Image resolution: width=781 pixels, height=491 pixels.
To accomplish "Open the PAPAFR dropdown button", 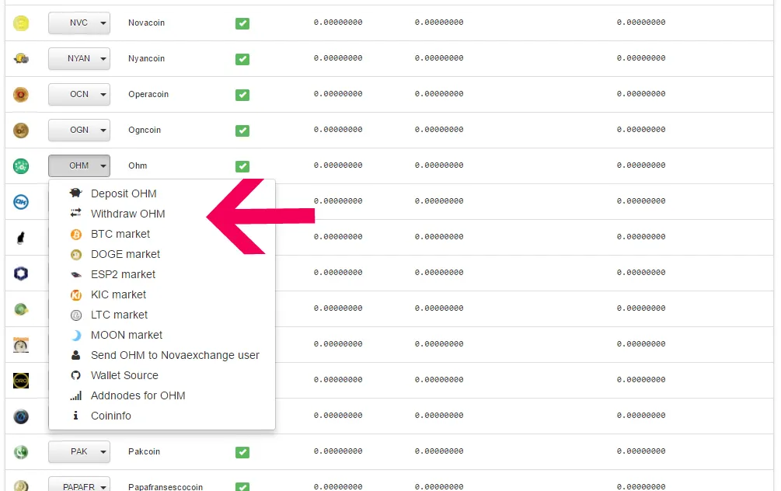I will tap(79, 485).
